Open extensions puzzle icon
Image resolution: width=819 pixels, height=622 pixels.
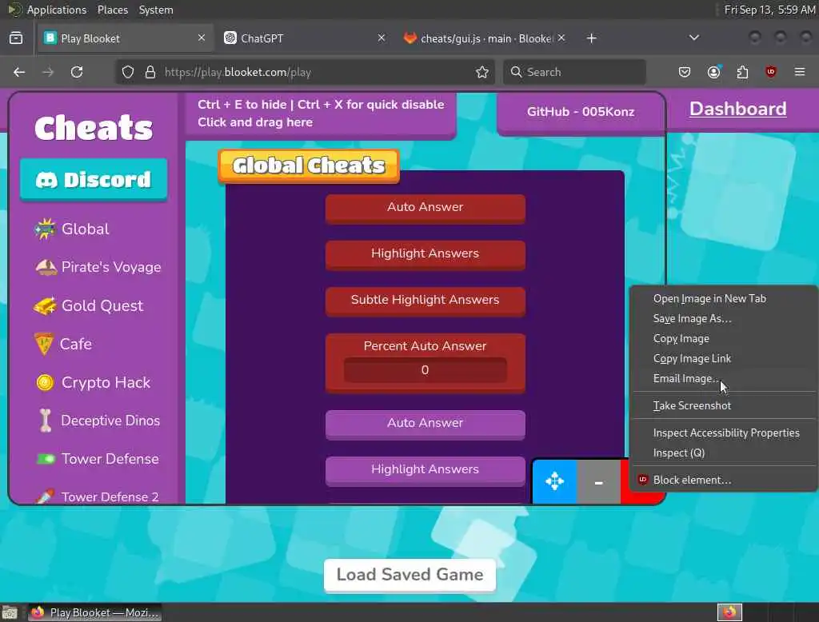tap(742, 72)
